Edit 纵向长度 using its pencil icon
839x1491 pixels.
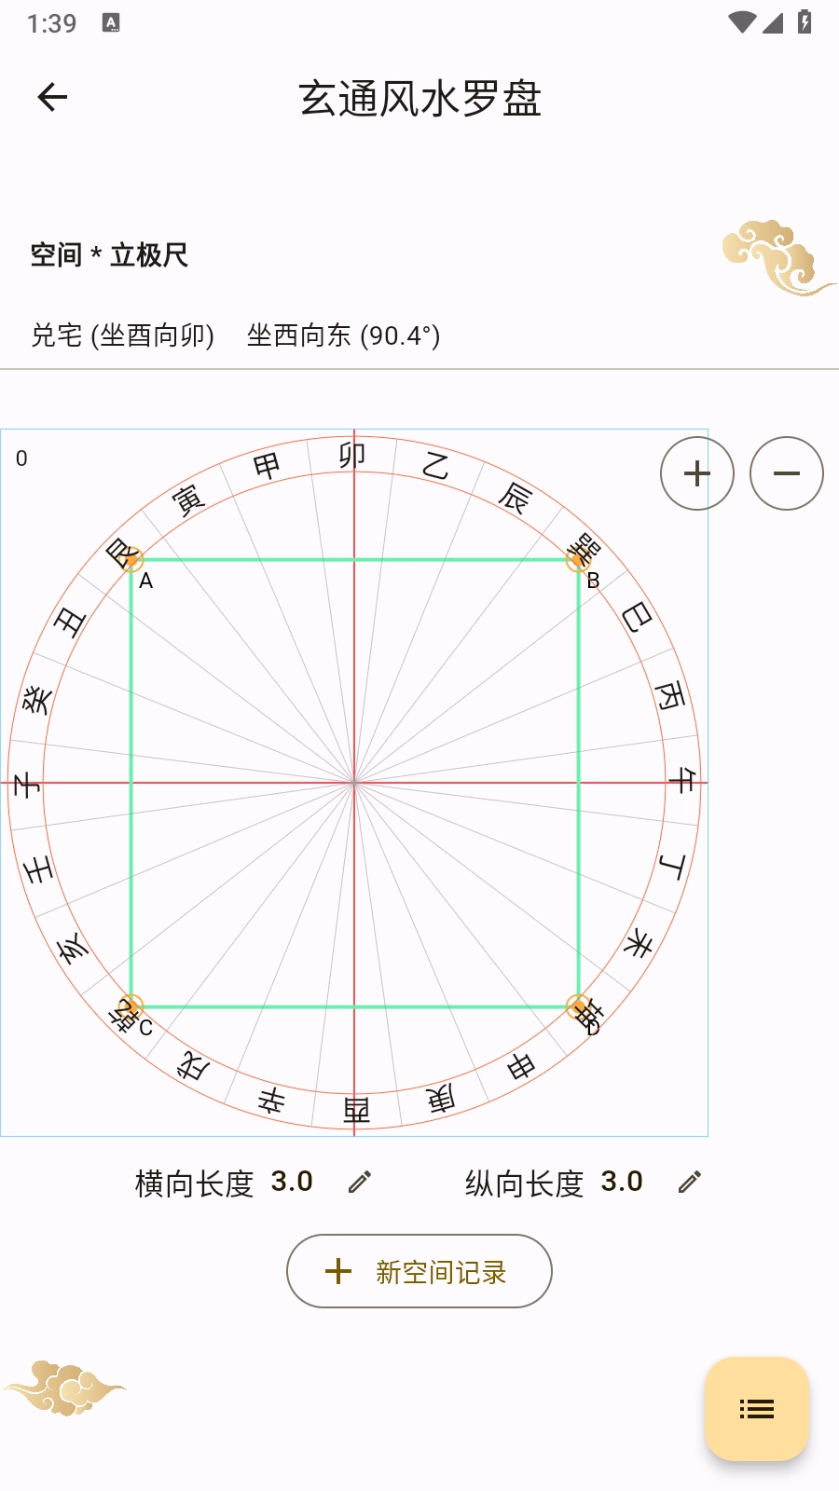(689, 1181)
